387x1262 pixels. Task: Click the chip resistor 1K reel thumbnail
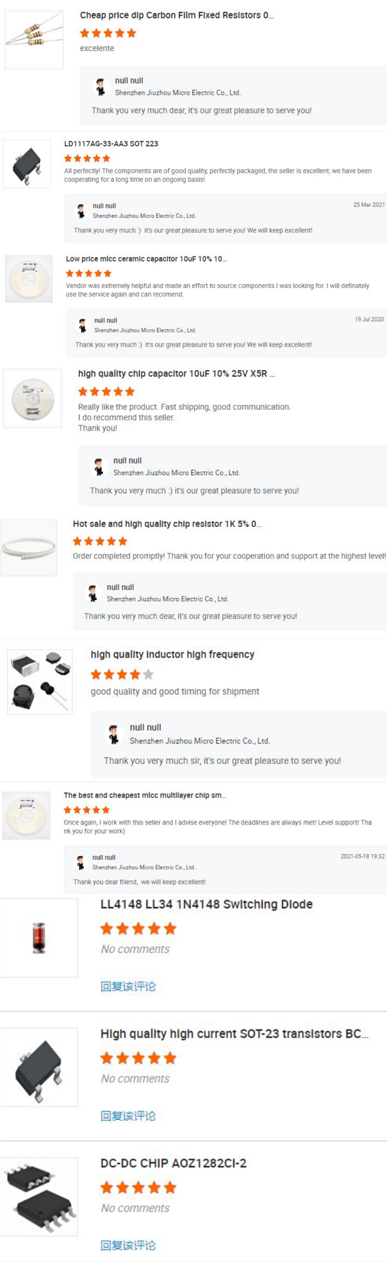(29, 548)
